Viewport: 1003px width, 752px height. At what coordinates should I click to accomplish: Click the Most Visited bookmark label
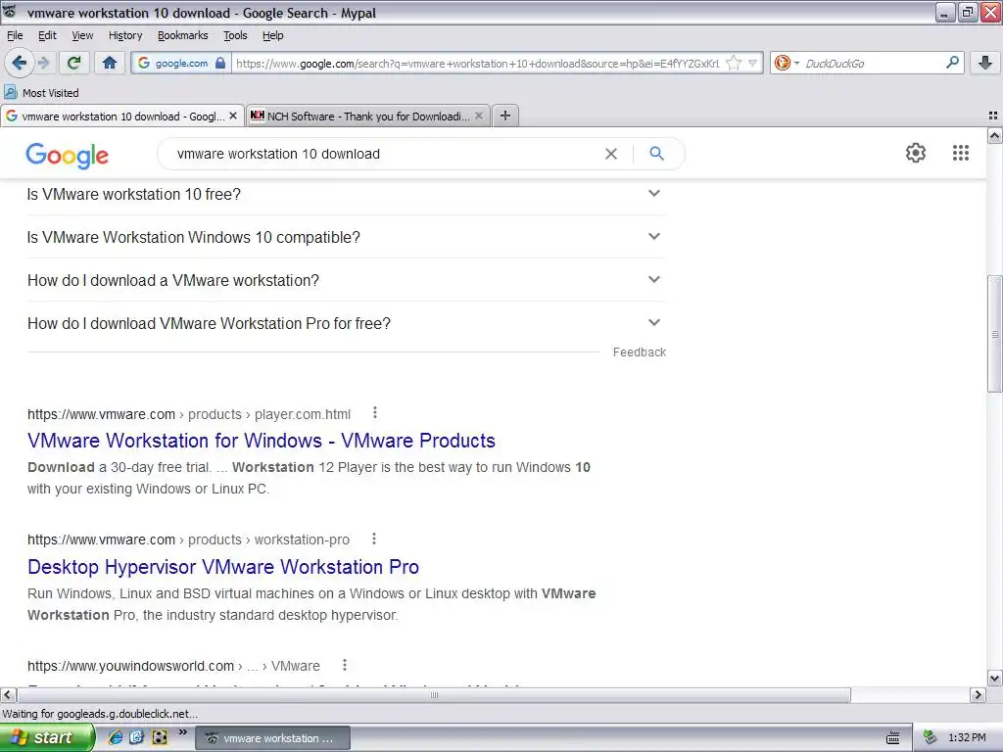tap(51, 93)
